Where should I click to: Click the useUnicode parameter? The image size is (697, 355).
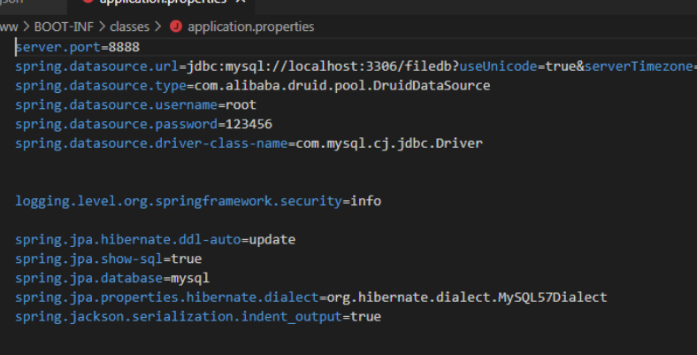click(498, 66)
